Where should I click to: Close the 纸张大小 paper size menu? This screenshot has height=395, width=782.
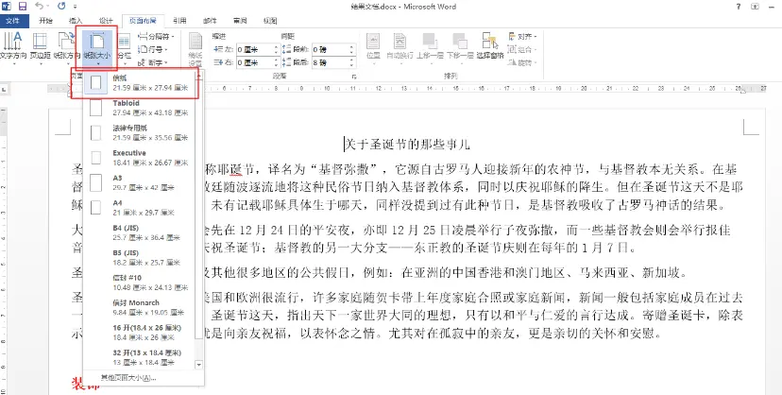pos(97,48)
